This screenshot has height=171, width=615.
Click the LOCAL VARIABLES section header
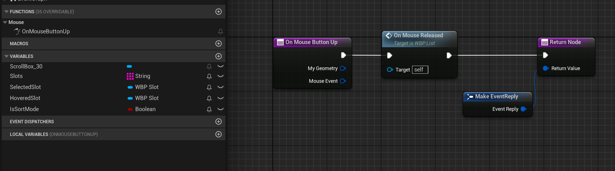coord(114,134)
